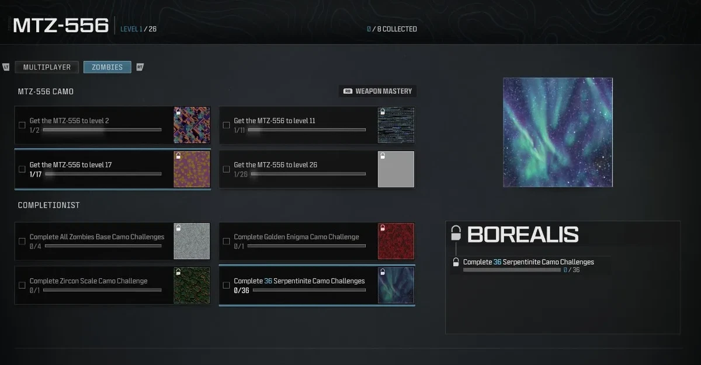Select 'Complete 36 Serpentinite Camo Challenges' row text

click(x=299, y=281)
